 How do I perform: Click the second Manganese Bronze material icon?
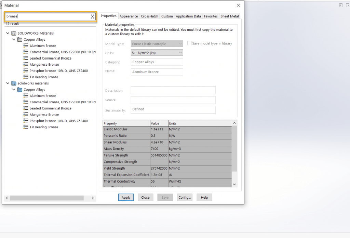click(26, 114)
